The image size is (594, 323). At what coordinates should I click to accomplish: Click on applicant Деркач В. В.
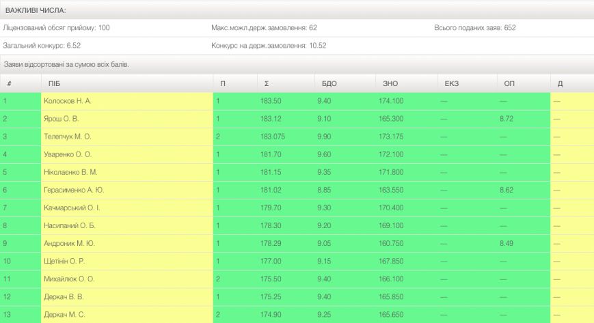pyautogui.click(x=64, y=296)
